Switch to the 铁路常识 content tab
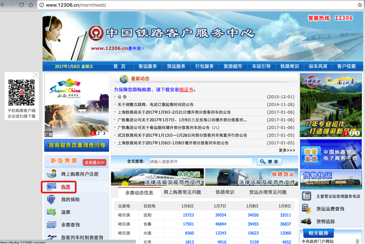 225,192
